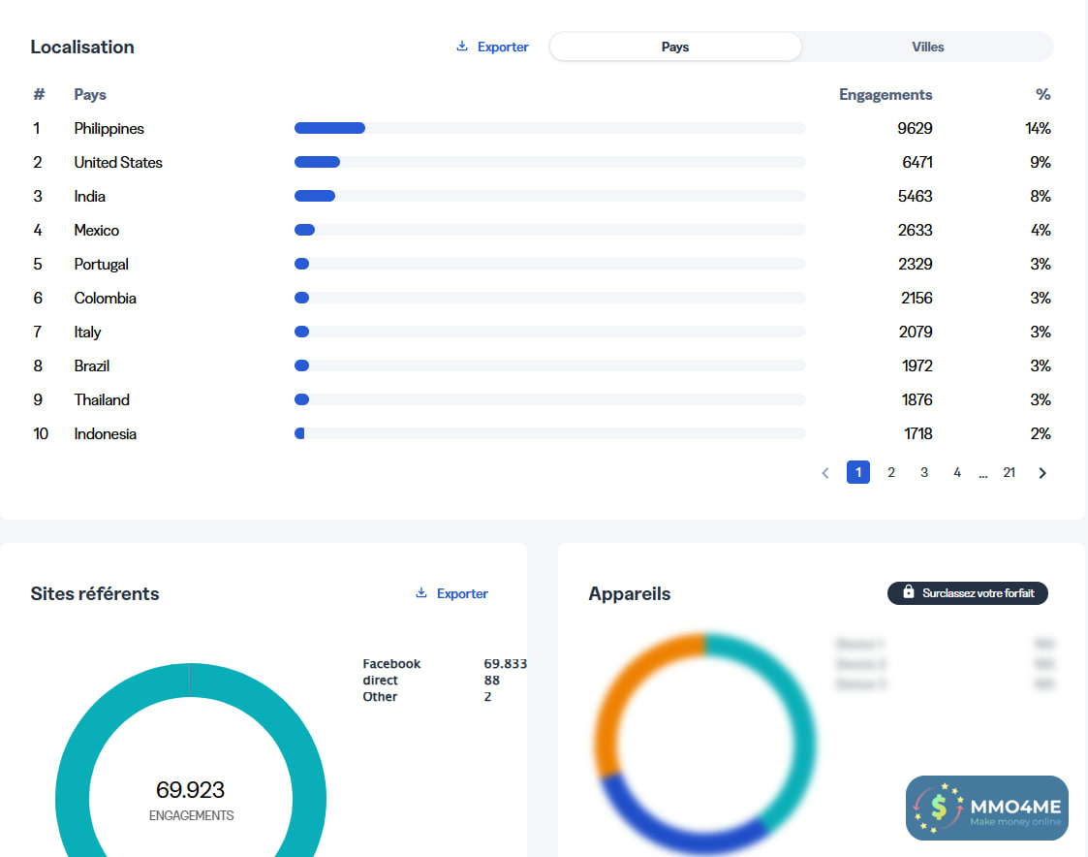Select the Philippines row name

109,129
